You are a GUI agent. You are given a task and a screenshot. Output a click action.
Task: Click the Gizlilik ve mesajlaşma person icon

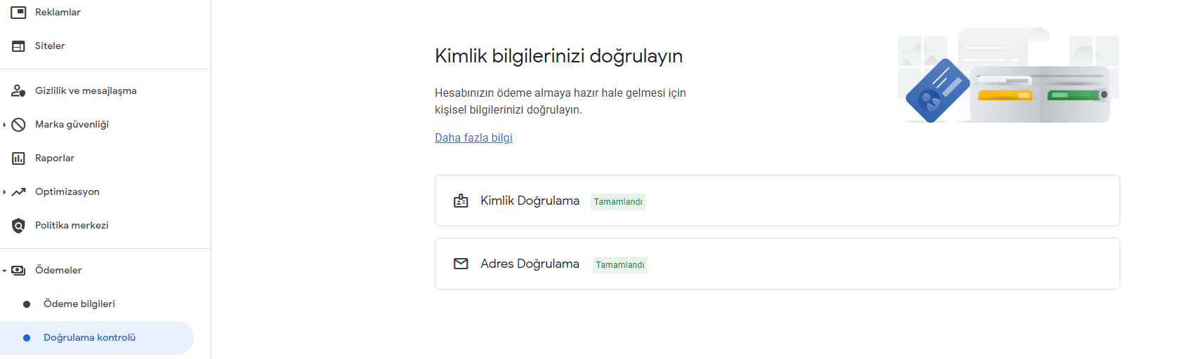(18, 90)
